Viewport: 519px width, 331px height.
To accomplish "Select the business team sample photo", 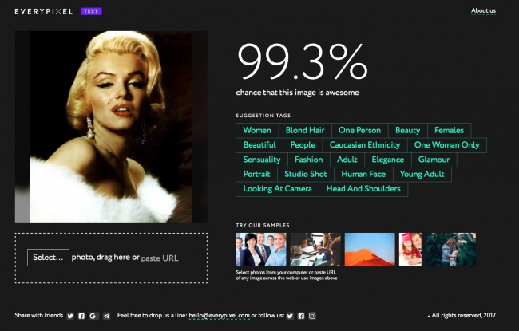I will [261, 249].
